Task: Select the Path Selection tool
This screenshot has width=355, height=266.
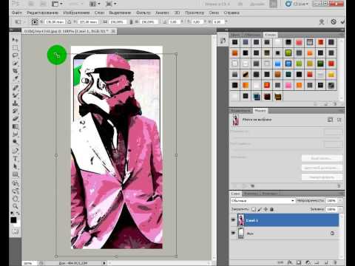Action: coord(15,166)
